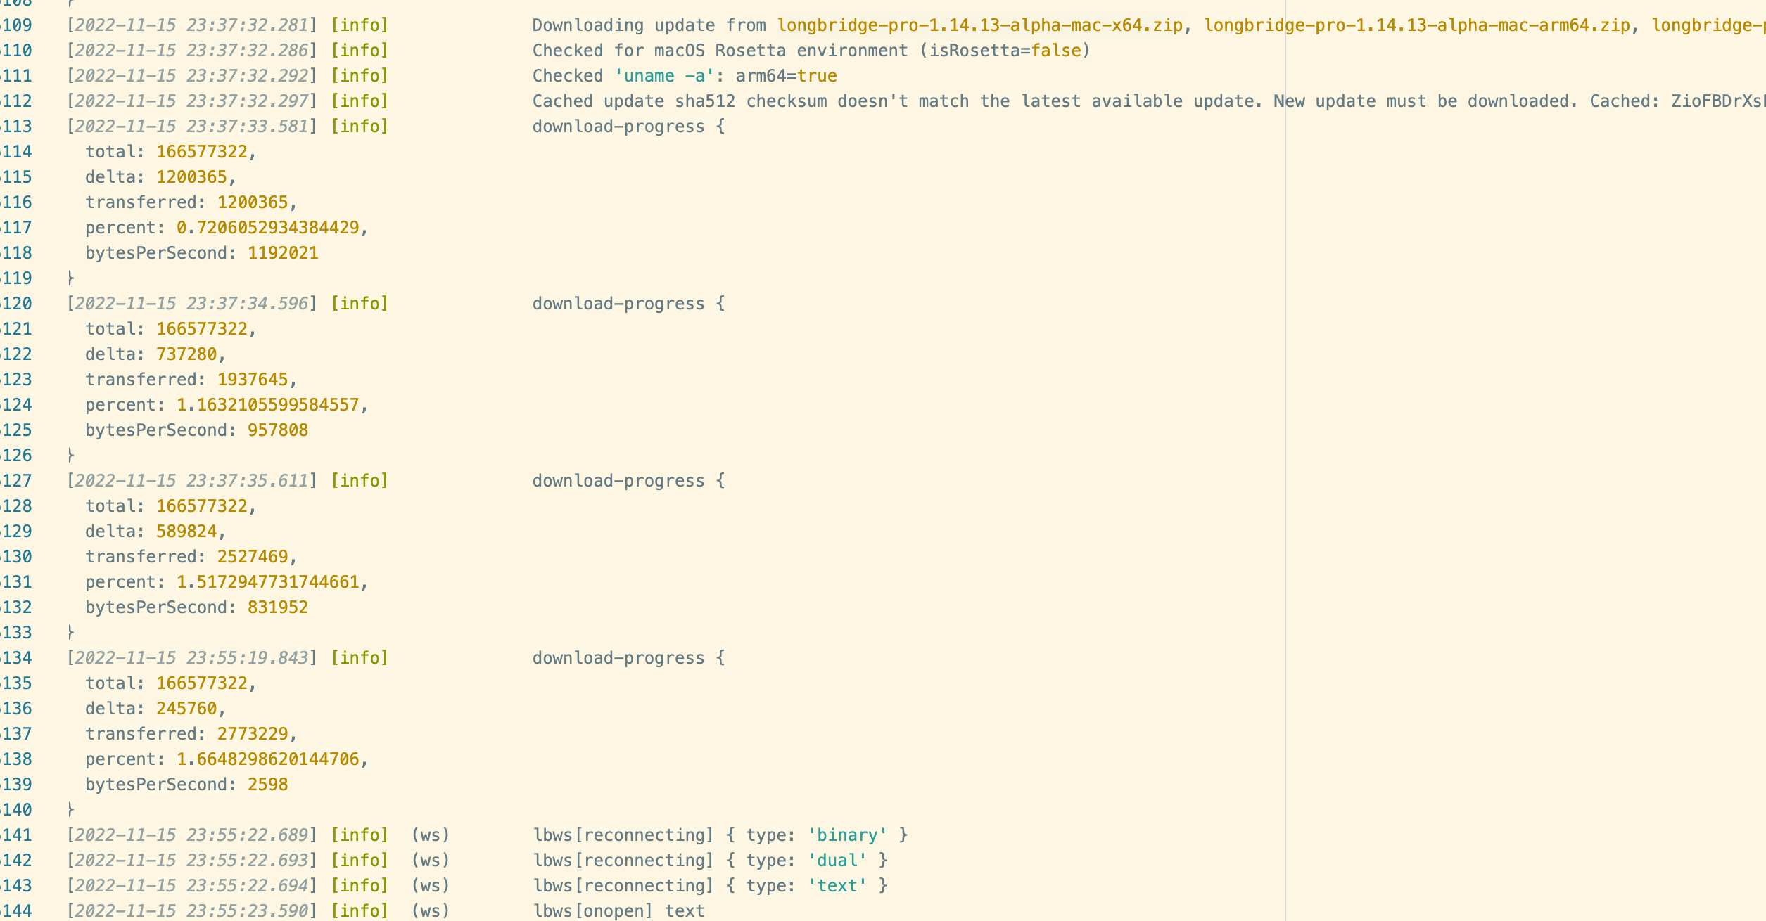Click line number 134 in gutter

(x=17, y=658)
